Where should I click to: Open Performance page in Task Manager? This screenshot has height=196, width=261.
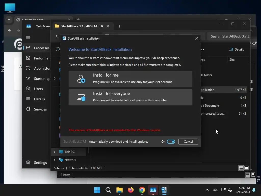[x=38, y=58]
